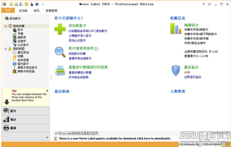Select 心仪影片 shopping cart tree item
Screen dimensions: 231x147
21,45
